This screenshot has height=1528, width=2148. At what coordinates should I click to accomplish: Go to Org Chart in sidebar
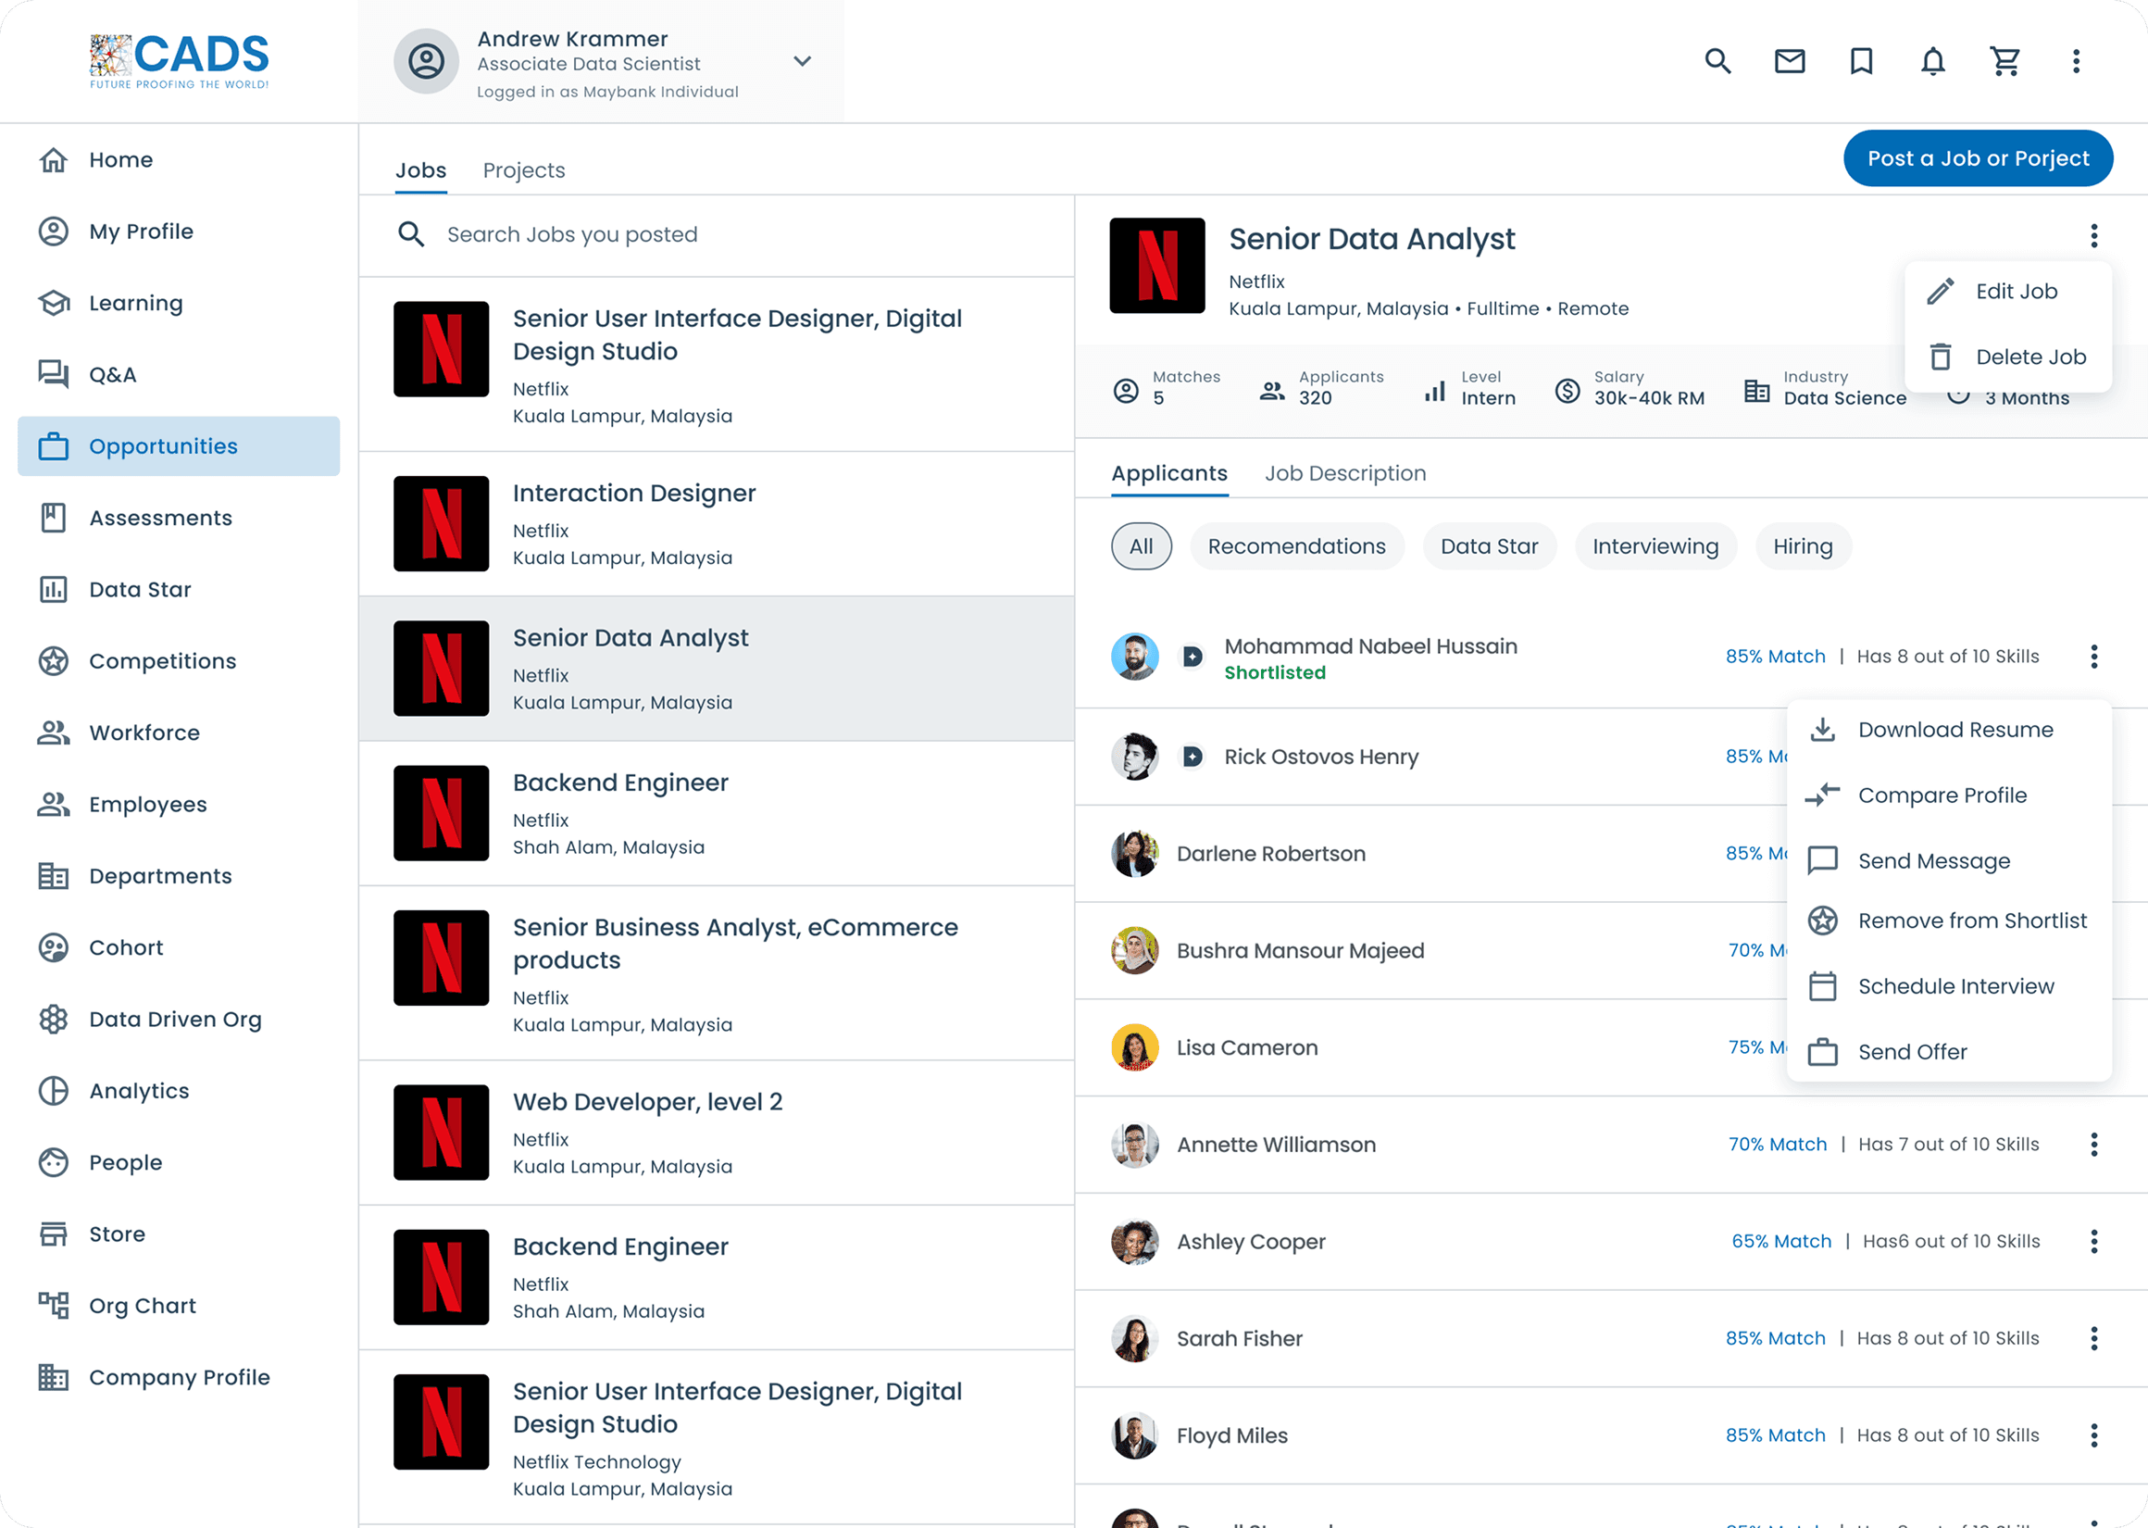click(142, 1306)
